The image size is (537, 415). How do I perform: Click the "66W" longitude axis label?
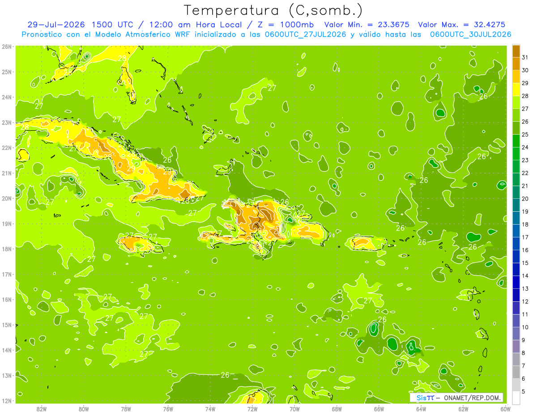tap(379, 409)
